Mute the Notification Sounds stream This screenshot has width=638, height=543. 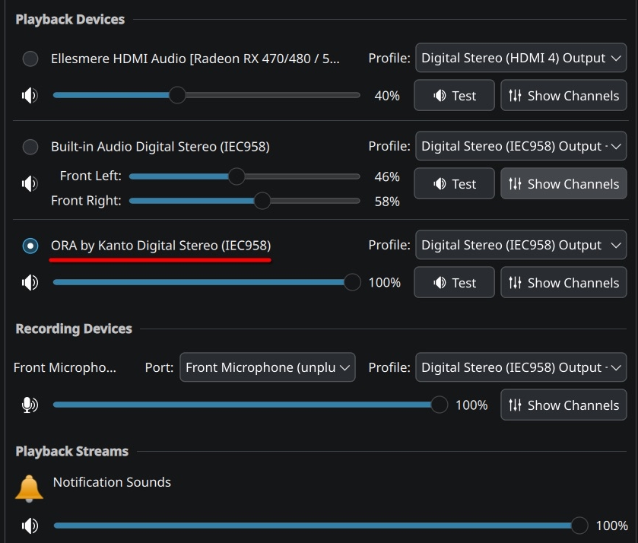point(30,526)
